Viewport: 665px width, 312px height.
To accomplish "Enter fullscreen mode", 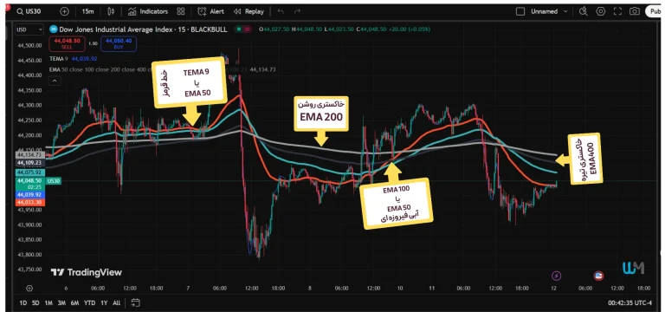I will pos(617,11).
